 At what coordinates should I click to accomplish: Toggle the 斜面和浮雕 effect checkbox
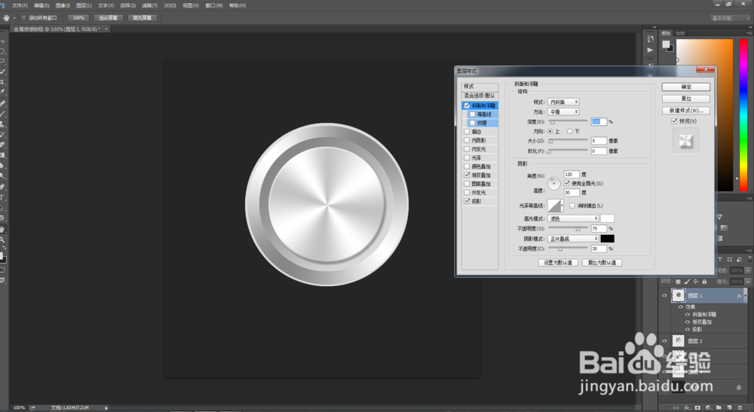pyautogui.click(x=467, y=105)
